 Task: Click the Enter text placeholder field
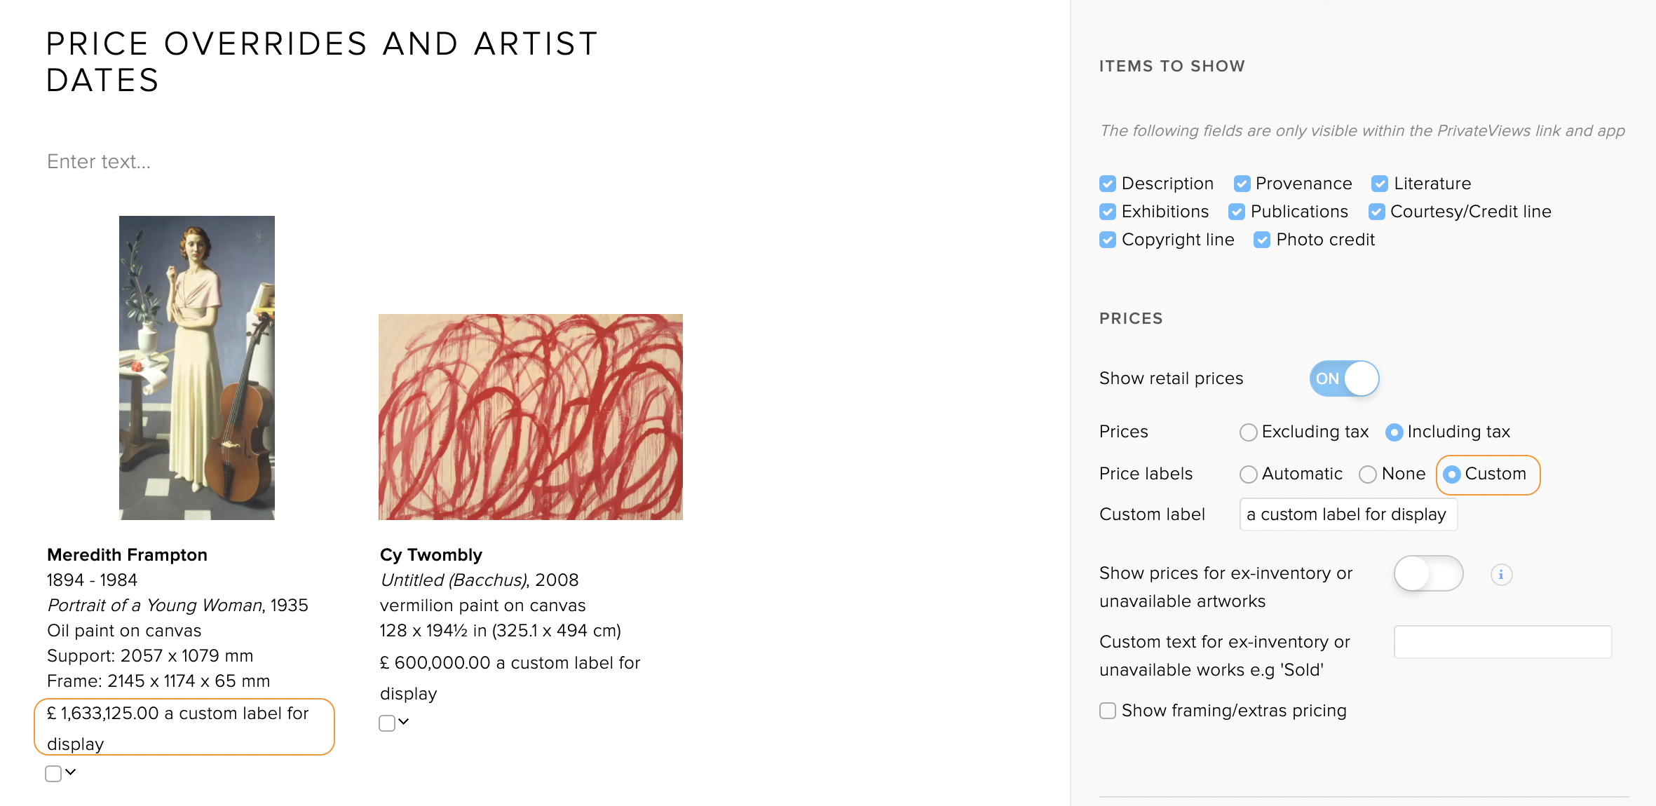click(x=99, y=162)
